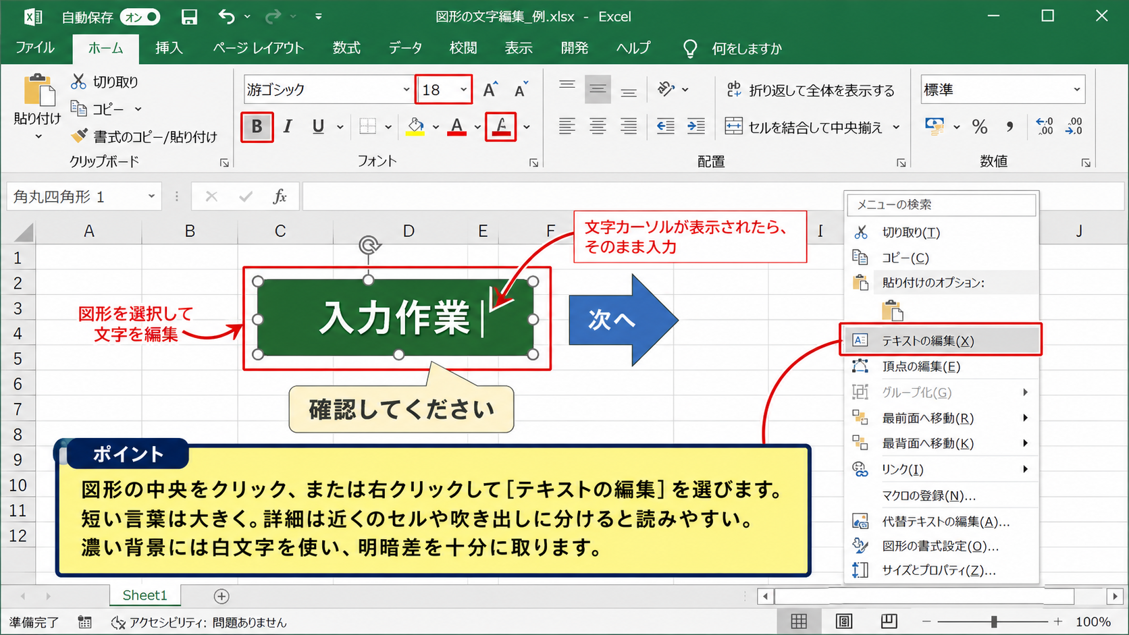Click the Insert Function fx icon

pyautogui.click(x=280, y=196)
